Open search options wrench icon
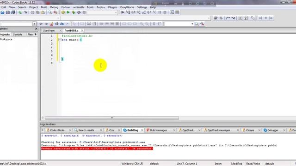This screenshot has width=296, height=166. pyautogui.click(x=202, y=24)
